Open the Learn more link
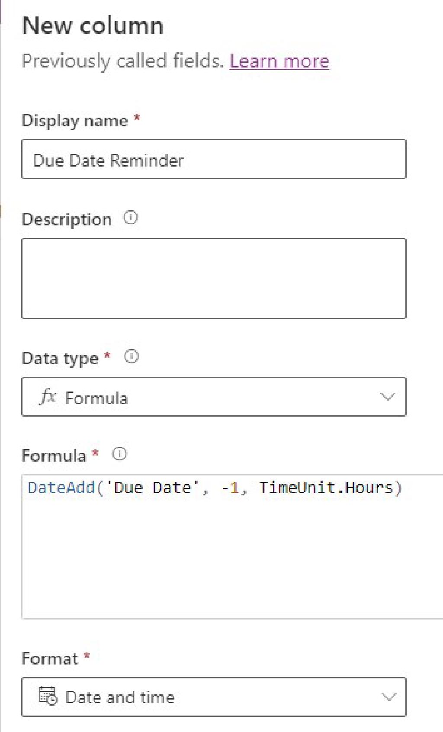Viewport: 443px width, 732px height. point(279,61)
